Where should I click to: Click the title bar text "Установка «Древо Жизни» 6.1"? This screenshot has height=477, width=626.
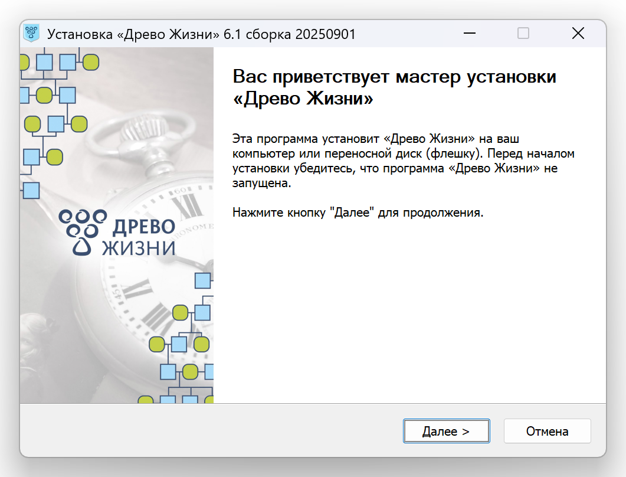pyautogui.click(x=144, y=34)
